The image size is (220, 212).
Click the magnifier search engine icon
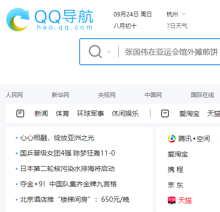click(x=96, y=52)
